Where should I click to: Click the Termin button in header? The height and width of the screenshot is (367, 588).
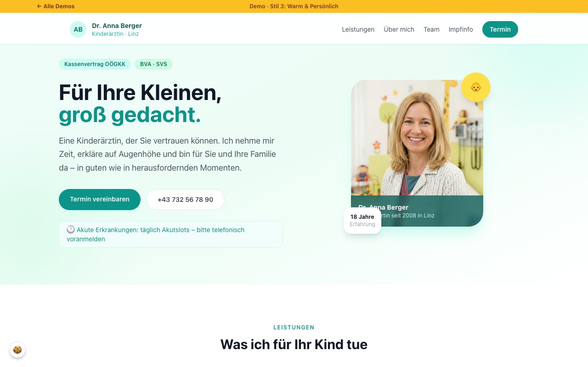click(500, 29)
